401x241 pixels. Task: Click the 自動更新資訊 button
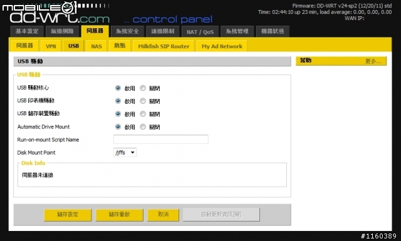[x=221, y=214]
